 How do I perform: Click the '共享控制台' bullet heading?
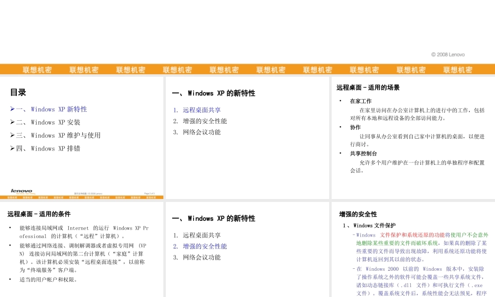[x=363, y=153]
